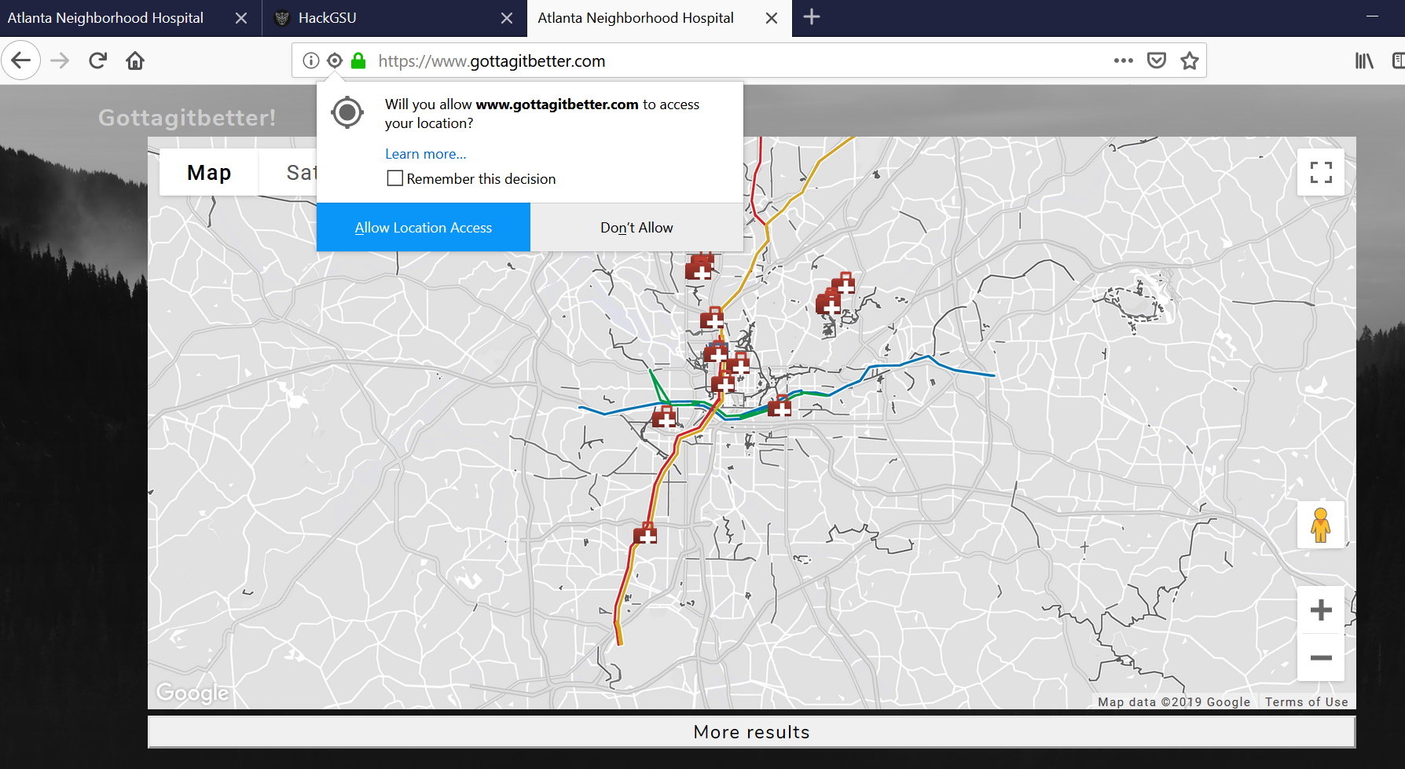The image size is (1405, 769).
Task: Minimize the browser window
Action: tap(1372, 16)
